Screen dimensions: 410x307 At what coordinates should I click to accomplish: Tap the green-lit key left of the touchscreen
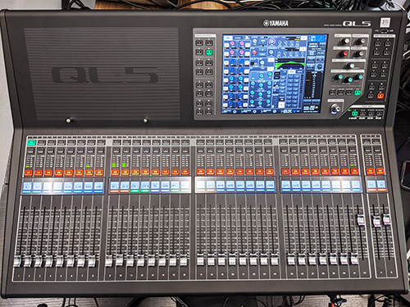coord(209,52)
